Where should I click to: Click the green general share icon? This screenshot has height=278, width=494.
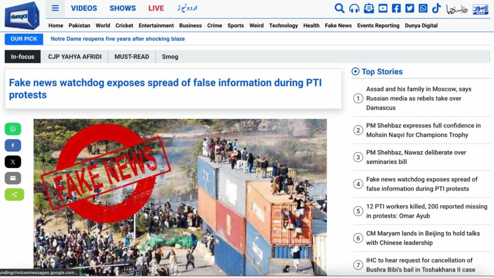[x=14, y=195]
